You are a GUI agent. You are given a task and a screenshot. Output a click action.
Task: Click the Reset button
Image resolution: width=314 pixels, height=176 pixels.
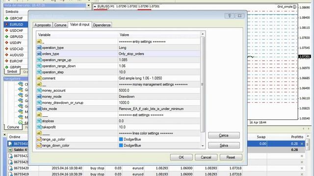pos(231,157)
